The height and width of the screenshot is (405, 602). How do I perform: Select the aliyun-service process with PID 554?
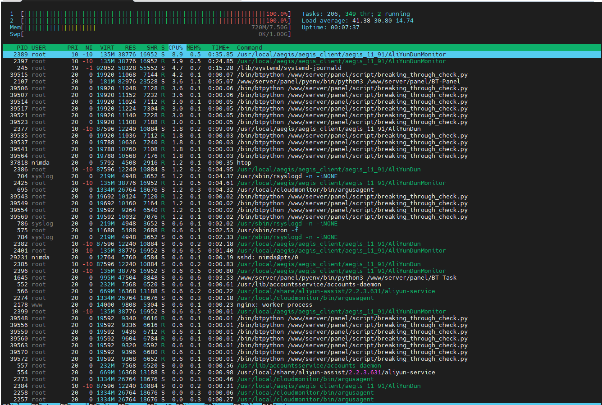(x=336, y=373)
